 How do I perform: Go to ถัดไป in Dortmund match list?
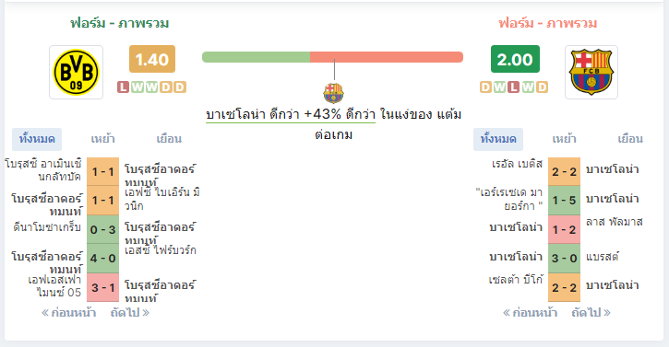[x=130, y=313]
